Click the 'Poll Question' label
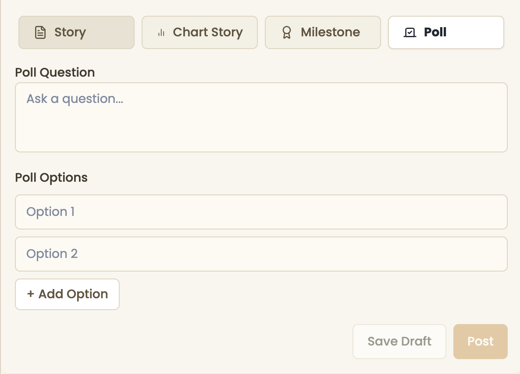Screen dimensions: 520x374 [x=55, y=72]
